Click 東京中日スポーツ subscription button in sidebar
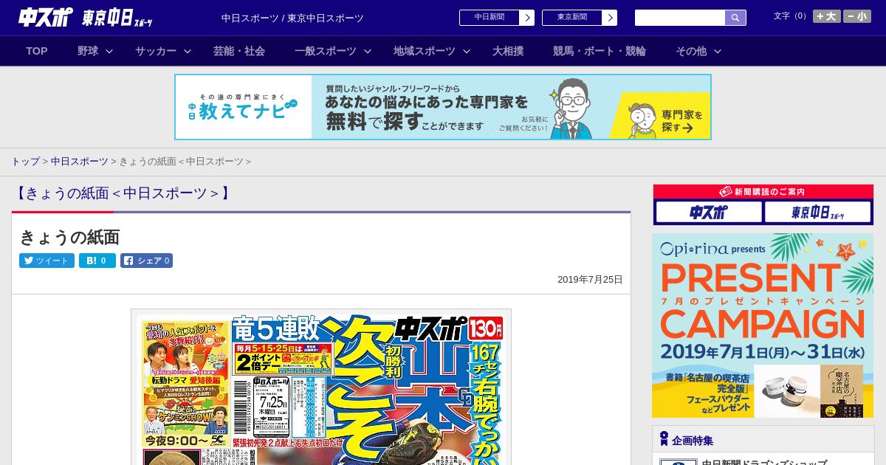Screen dimensions: 886x465 tap(817, 213)
